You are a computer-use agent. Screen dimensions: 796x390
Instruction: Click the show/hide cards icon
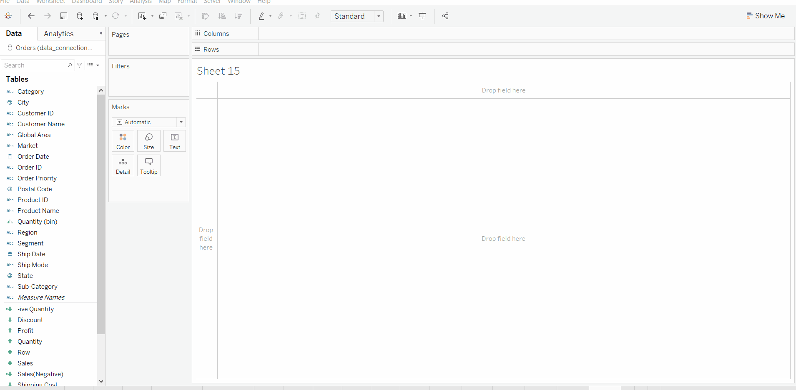pyautogui.click(x=402, y=16)
